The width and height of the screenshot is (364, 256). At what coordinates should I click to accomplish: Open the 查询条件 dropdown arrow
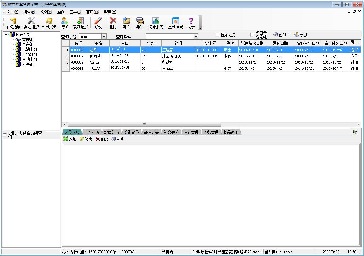(196, 36)
